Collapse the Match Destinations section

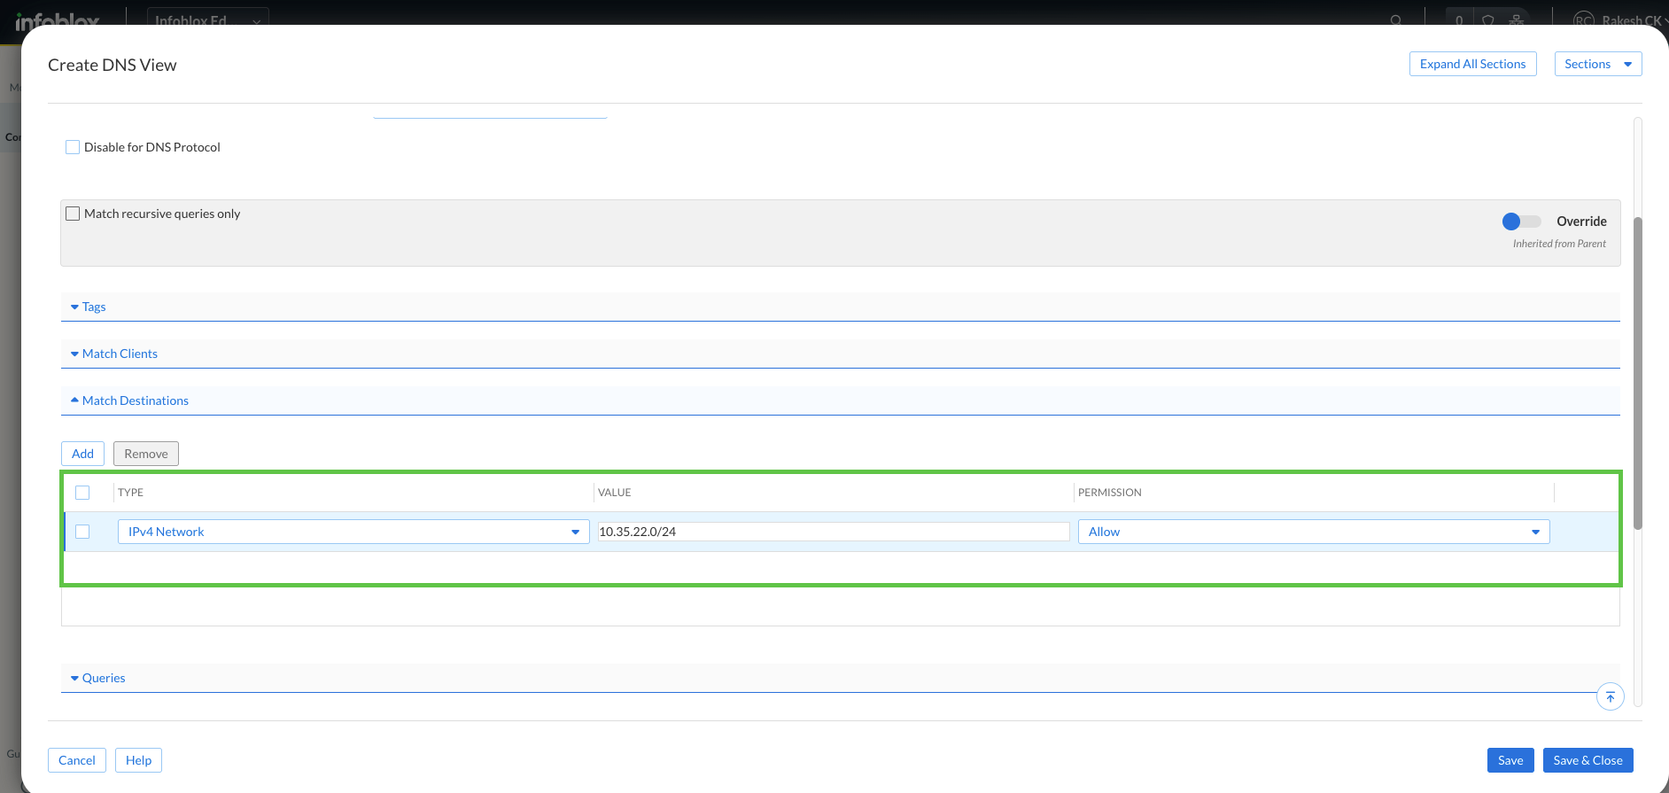(135, 400)
